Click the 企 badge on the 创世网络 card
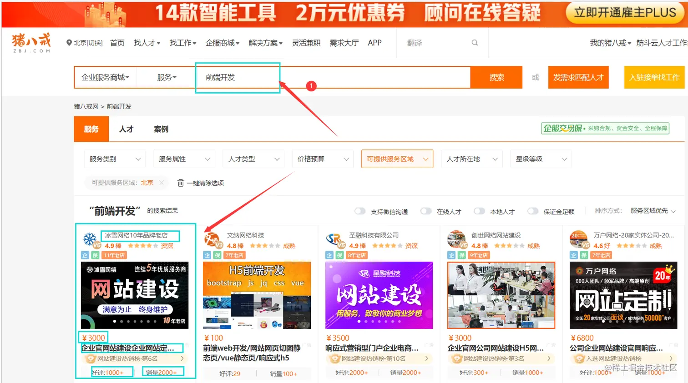 point(451,255)
